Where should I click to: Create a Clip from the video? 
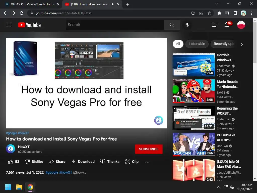pyautogui.click(x=132, y=162)
